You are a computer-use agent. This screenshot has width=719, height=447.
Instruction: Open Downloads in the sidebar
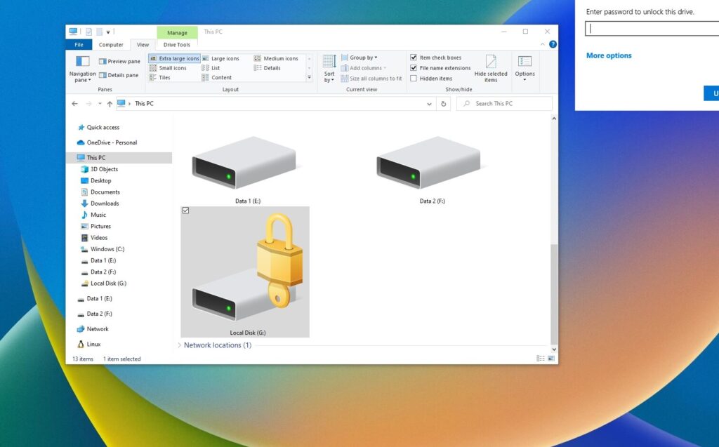[x=105, y=204]
